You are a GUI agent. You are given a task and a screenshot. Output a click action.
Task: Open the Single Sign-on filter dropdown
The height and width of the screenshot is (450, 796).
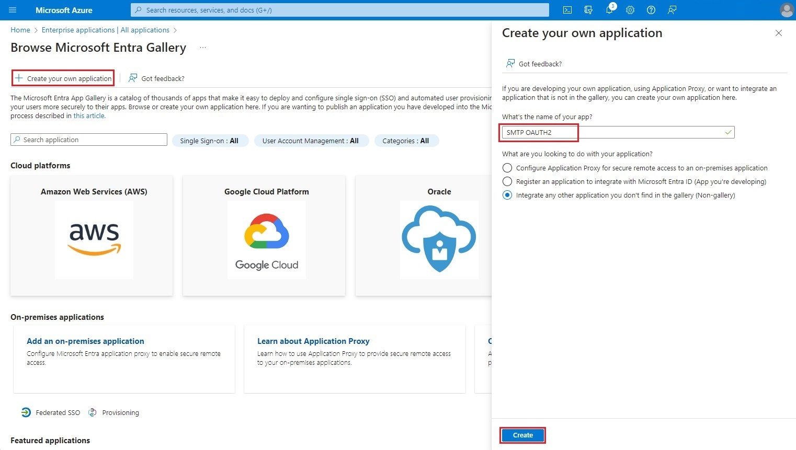point(210,140)
